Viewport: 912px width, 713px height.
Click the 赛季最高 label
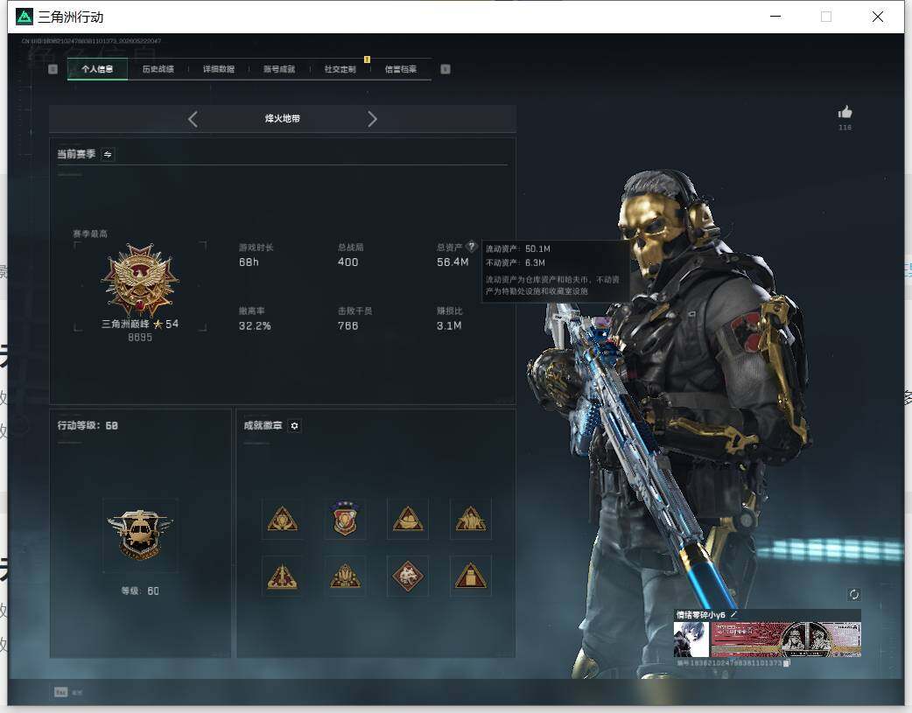(x=90, y=234)
